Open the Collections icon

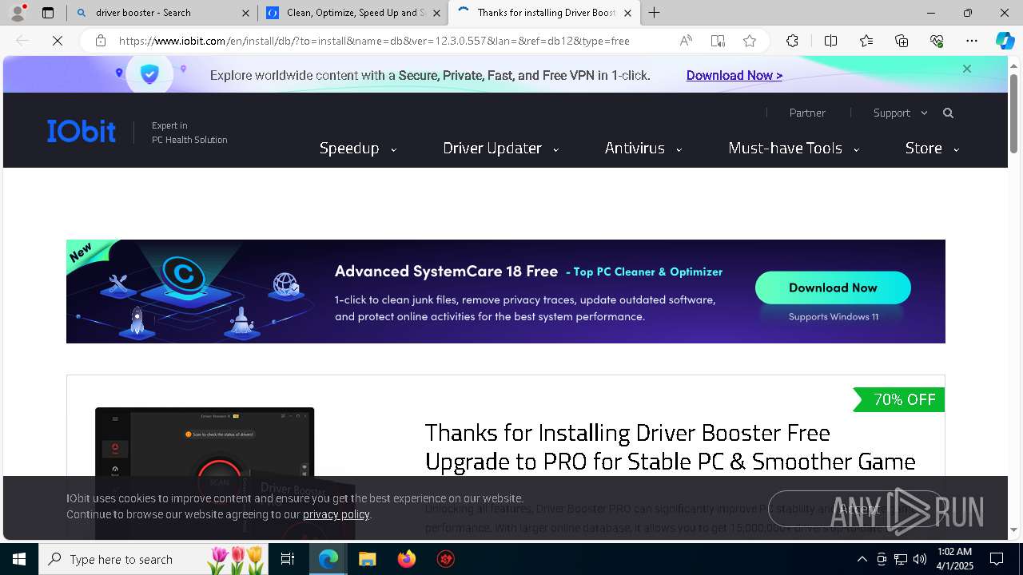pyautogui.click(x=902, y=41)
